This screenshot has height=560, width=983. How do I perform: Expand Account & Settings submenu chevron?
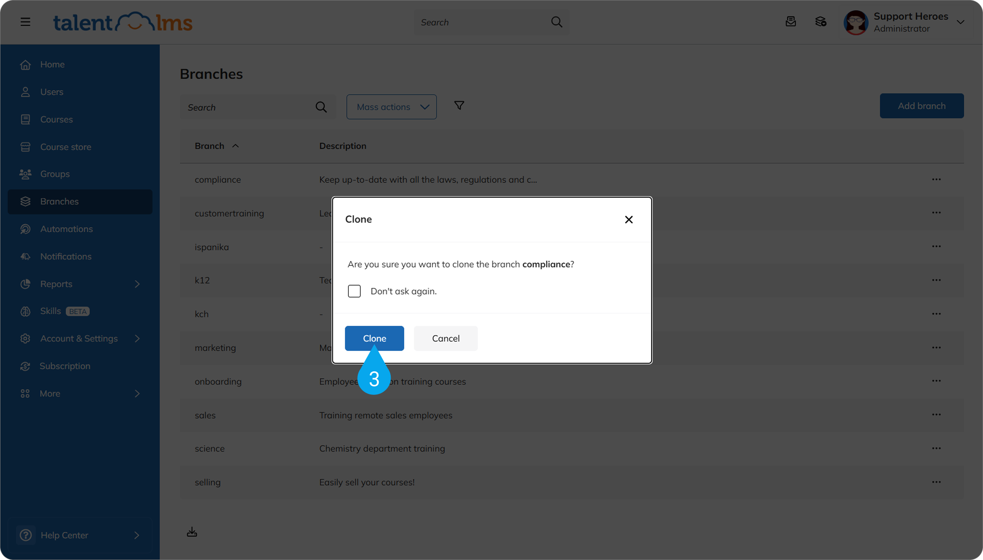coord(137,338)
